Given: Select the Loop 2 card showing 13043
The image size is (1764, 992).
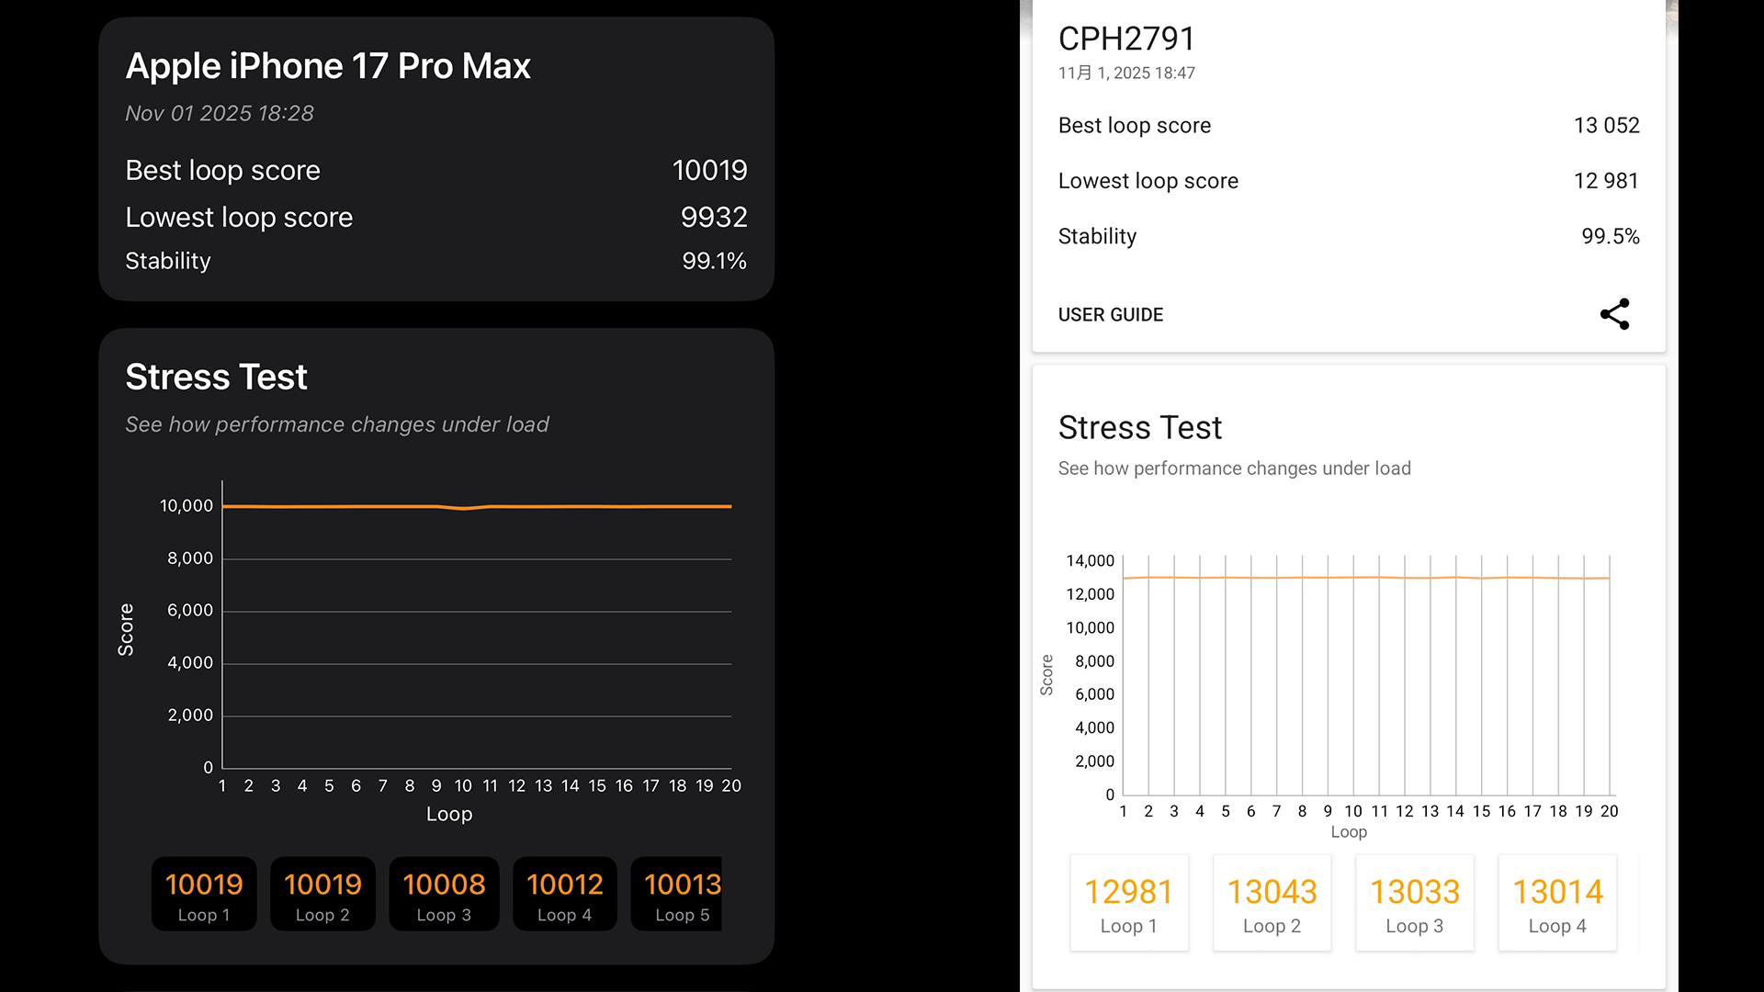Looking at the screenshot, I should pyautogui.click(x=1272, y=903).
